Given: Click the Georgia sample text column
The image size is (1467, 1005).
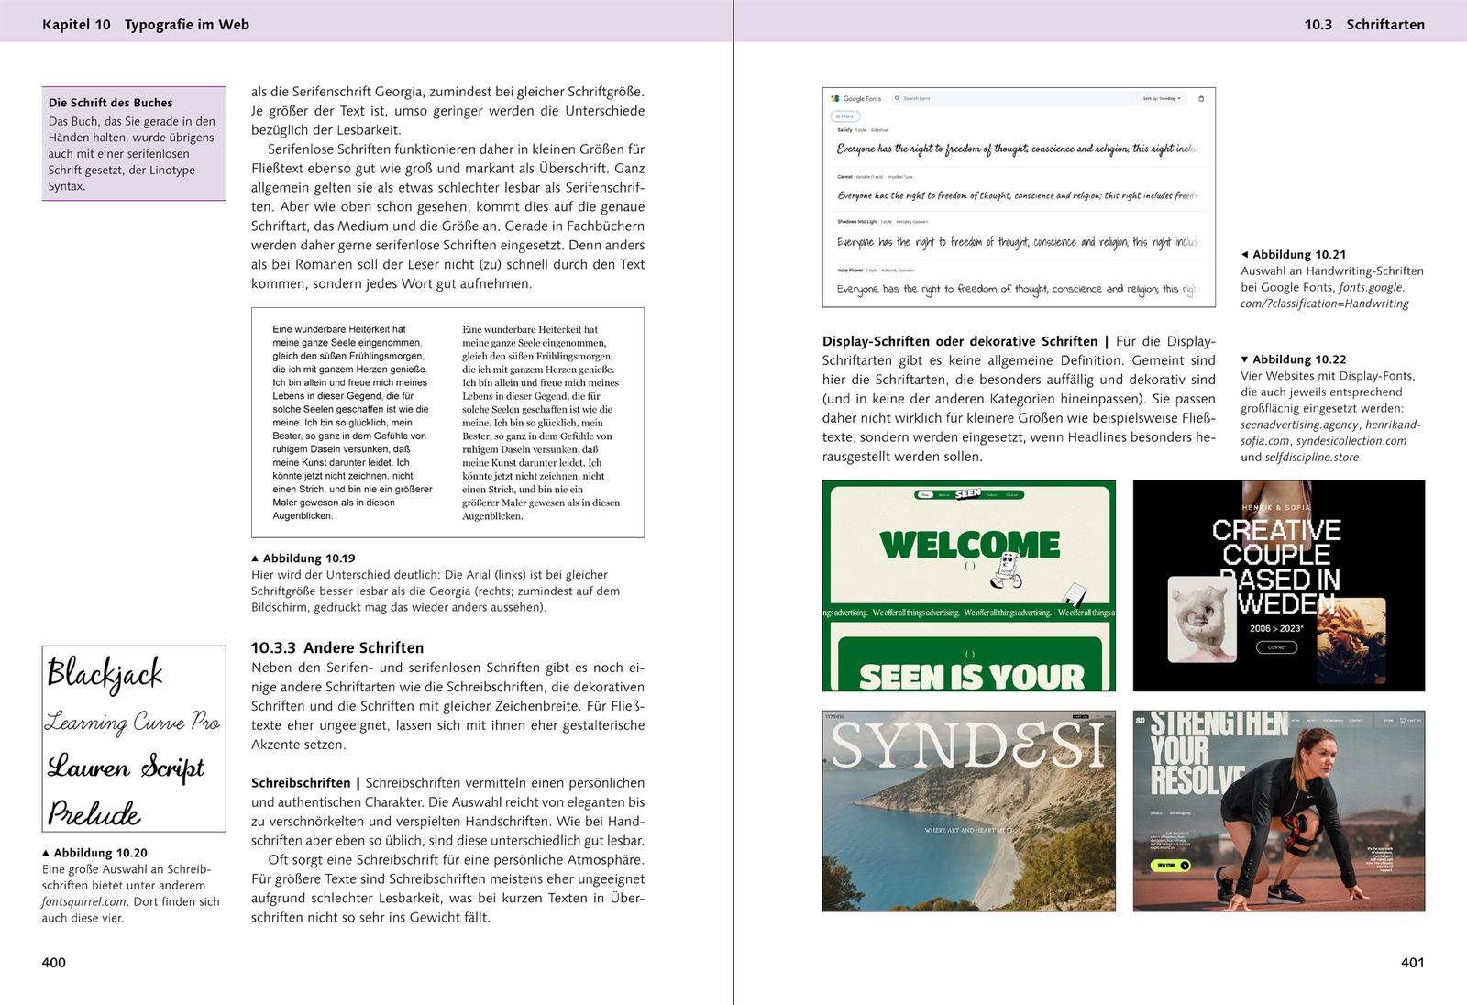Looking at the screenshot, I should (541, 423).
